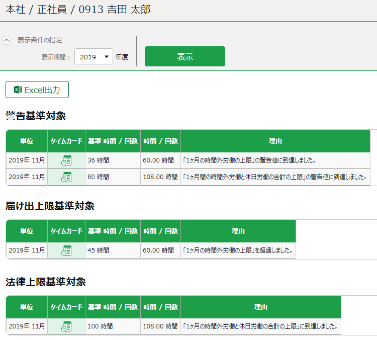The image size is (377, 340).
Task: Click 基準 時間 / 回数 header in 法律上限基準対象 table
Action: tap(113, 307)
